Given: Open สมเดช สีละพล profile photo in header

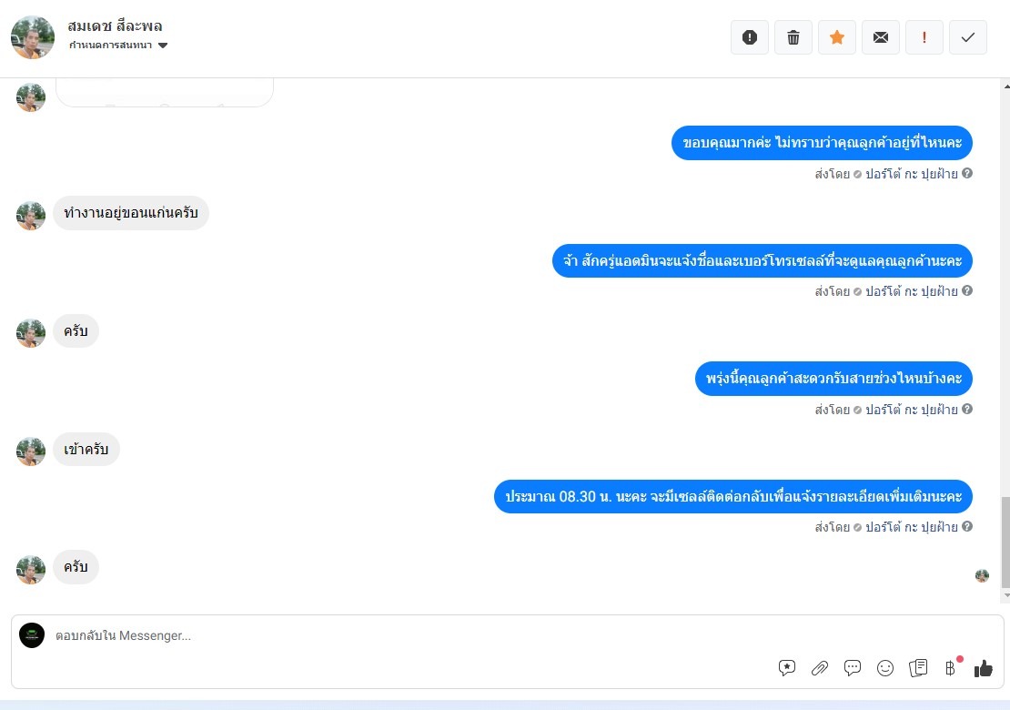Looking at the screenshot, I should pyautogui.click(x=32, y=37).
